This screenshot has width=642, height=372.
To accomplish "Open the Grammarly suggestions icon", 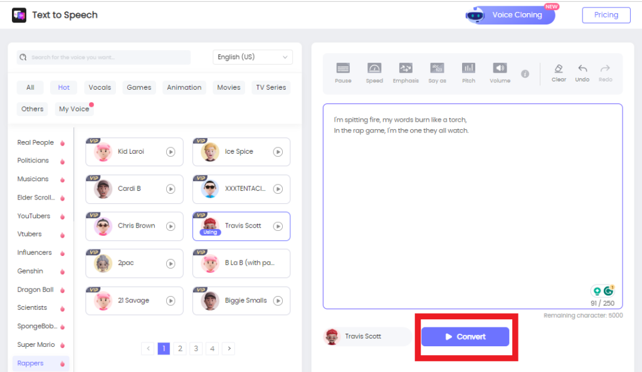I will pyautogui.click(x=609, y=290).
